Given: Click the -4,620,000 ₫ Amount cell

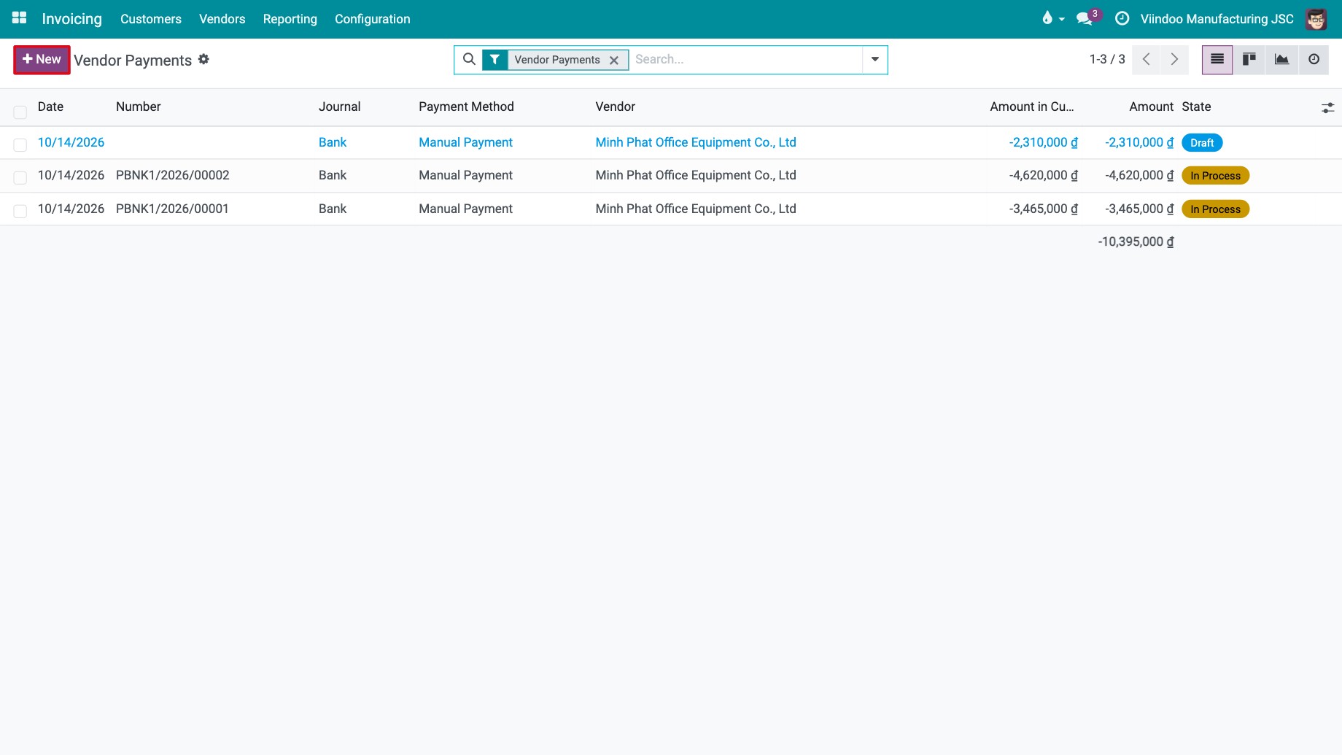Looking at the screenshot, I should [1139, 175].
